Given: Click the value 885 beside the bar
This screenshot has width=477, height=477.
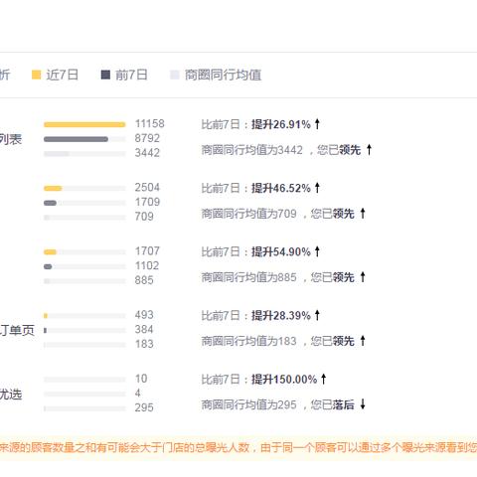Looking at the screenshot, I should click(x=144, y=280).
